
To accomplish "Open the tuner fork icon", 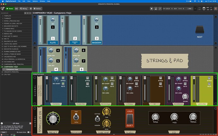I will pos(160,9).
